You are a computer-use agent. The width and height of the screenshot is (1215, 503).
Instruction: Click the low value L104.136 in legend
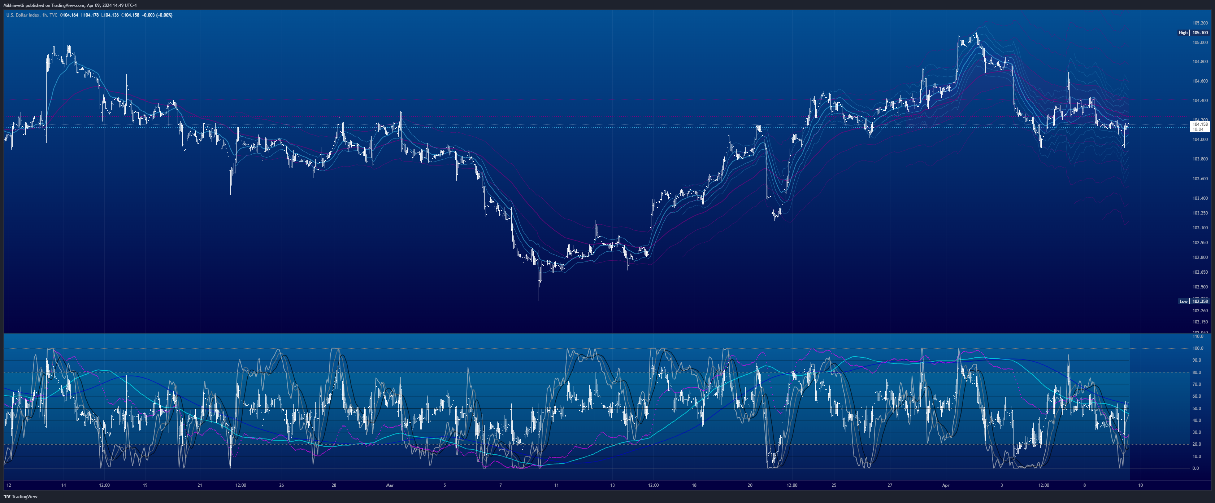click(110, 15)
